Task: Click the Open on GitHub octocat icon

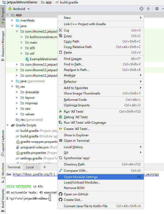Action: click(x=61, y=194)
